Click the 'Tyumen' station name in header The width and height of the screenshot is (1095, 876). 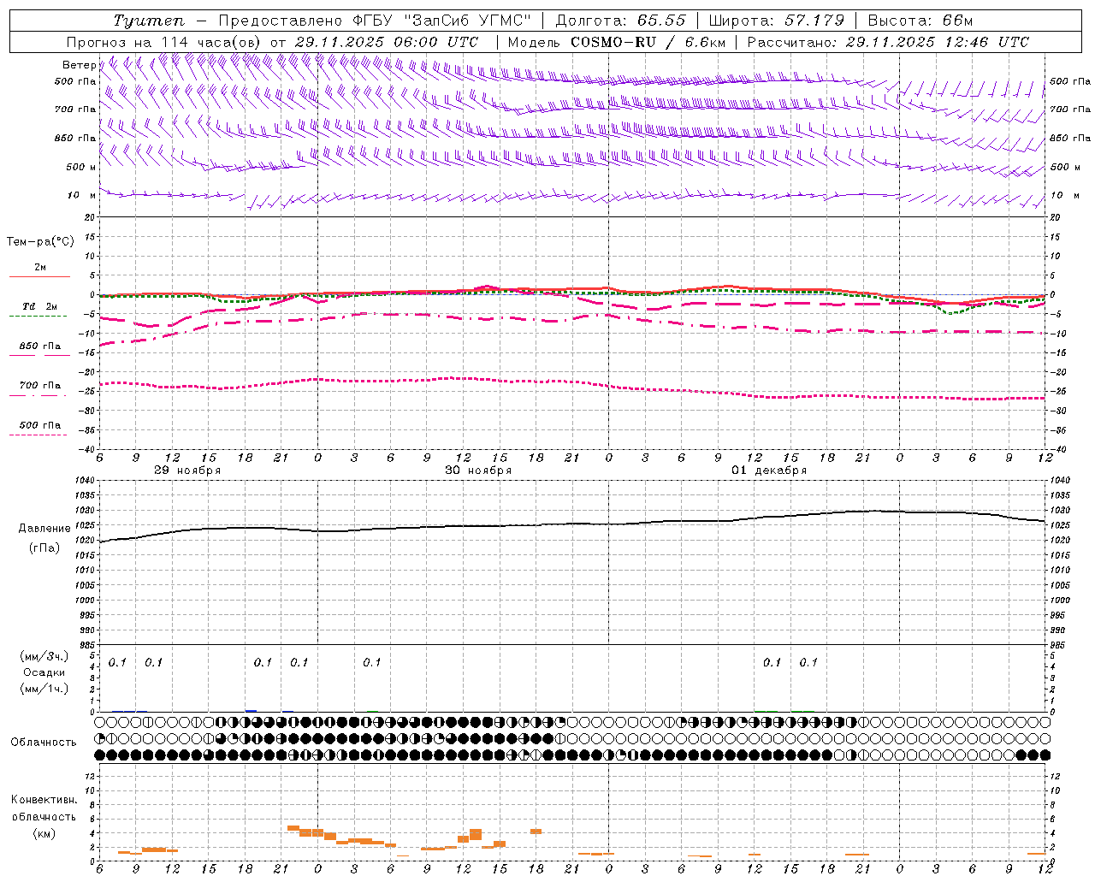point(148,21)
